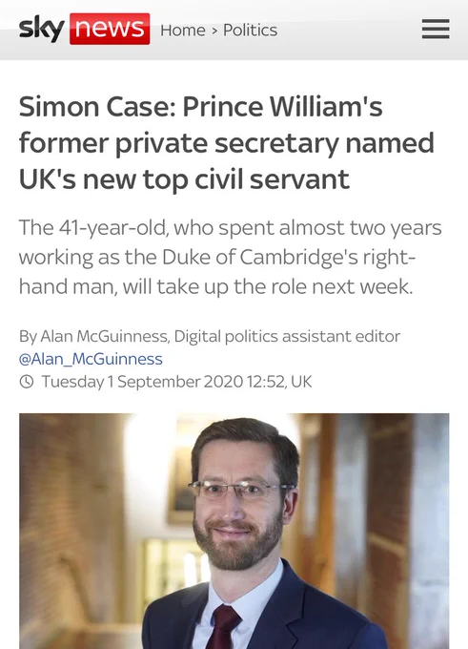Go to the Home breadcrumb
Viewport: 468px width, 649px height.
(x=183, y=31)
